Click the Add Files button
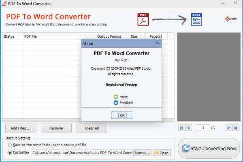 pos(21,128)
